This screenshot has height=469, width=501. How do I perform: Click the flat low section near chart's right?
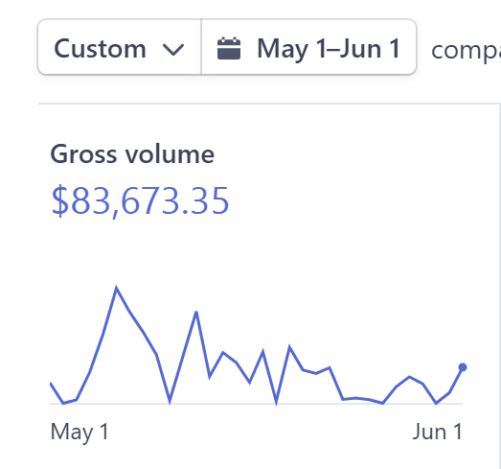(363, 400)
